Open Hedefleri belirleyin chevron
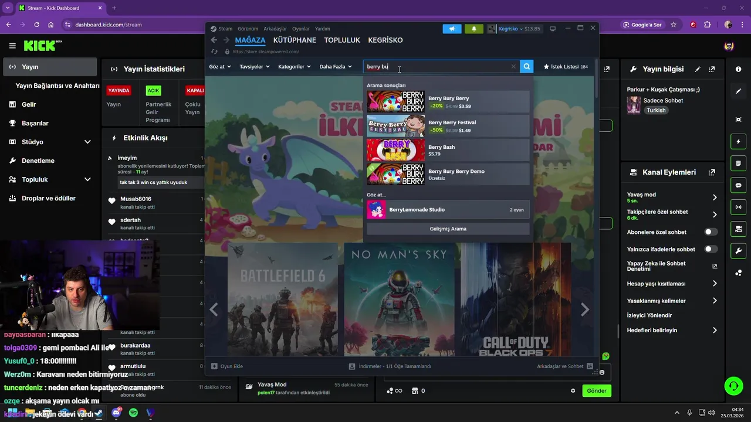The image size is (751, 422). tap(715, 331)
